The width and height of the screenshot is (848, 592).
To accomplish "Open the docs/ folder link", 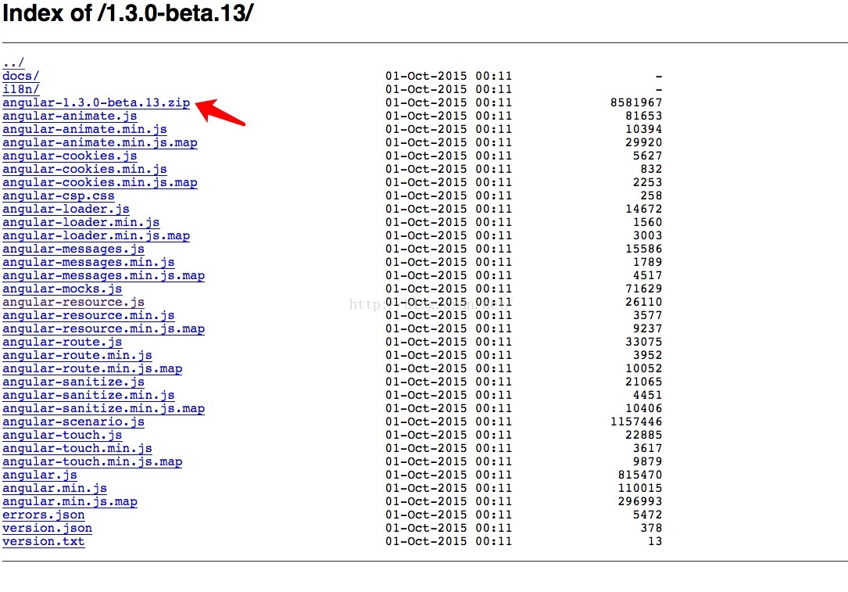I will pyautogui.click(x=20, y=76).
